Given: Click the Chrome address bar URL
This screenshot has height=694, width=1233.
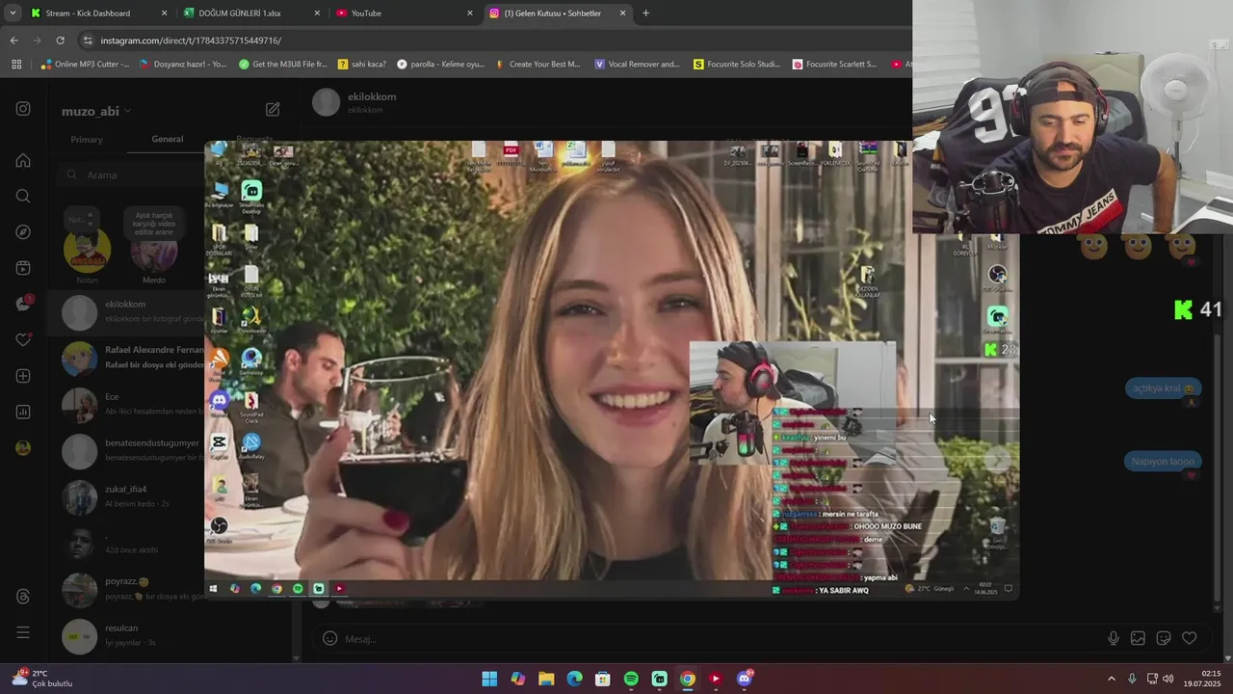Looking at the screenshot, I should click(x=191, y=40).
